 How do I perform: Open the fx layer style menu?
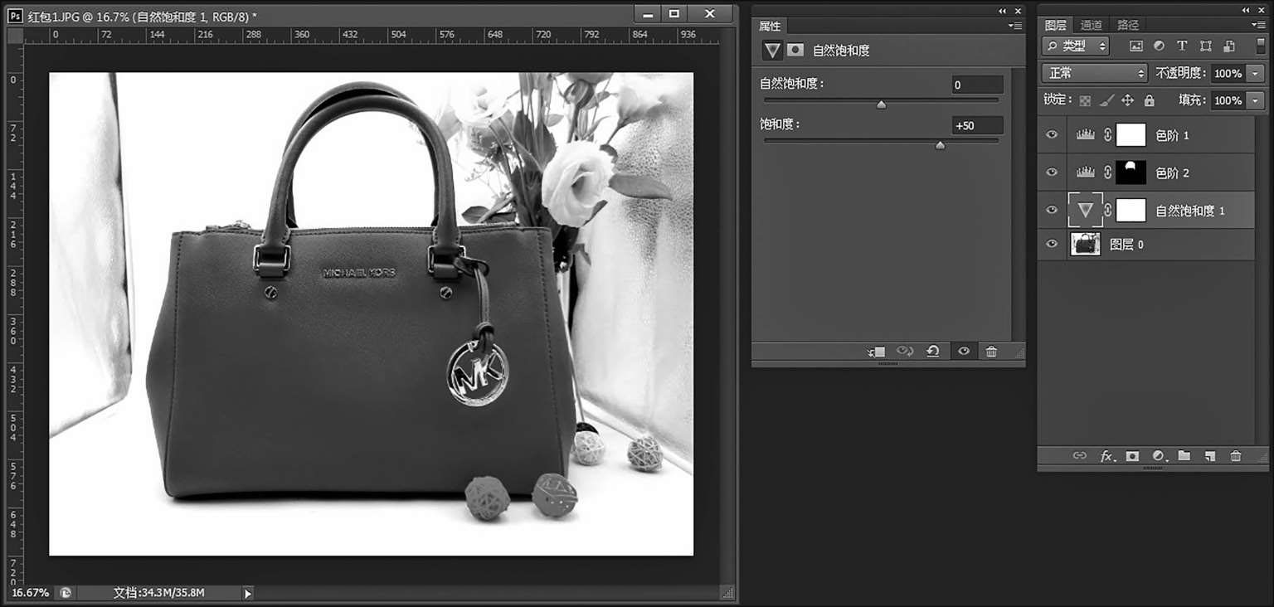point(1106,456)
